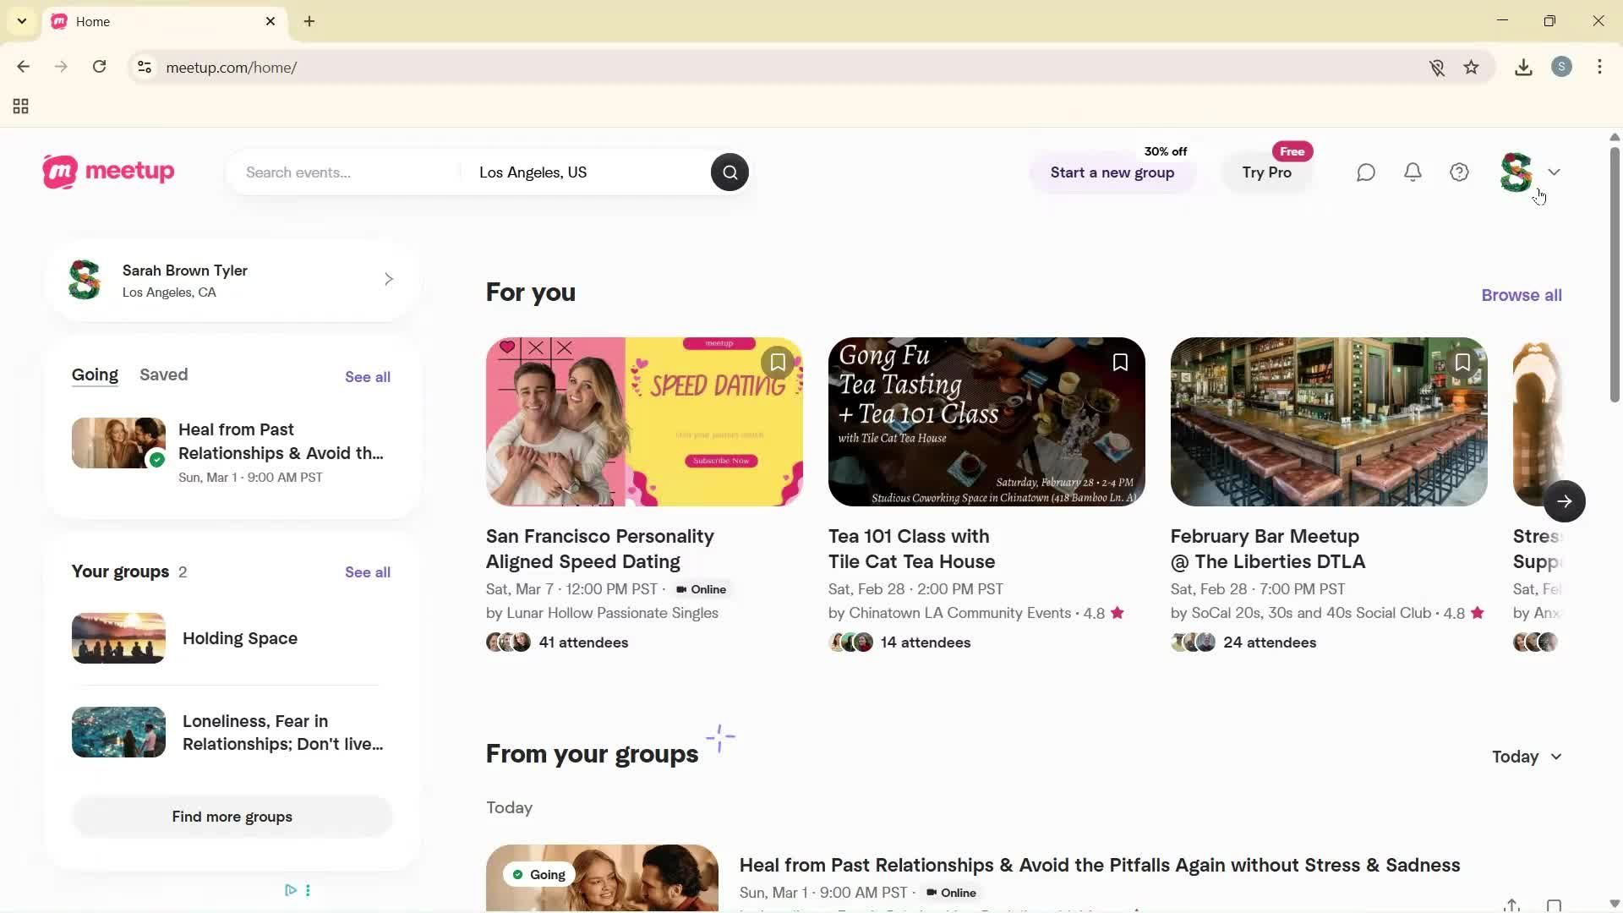Click the Holding Space group thumbnail
Screen dimensions: 1623x913
tap(117, 637)
